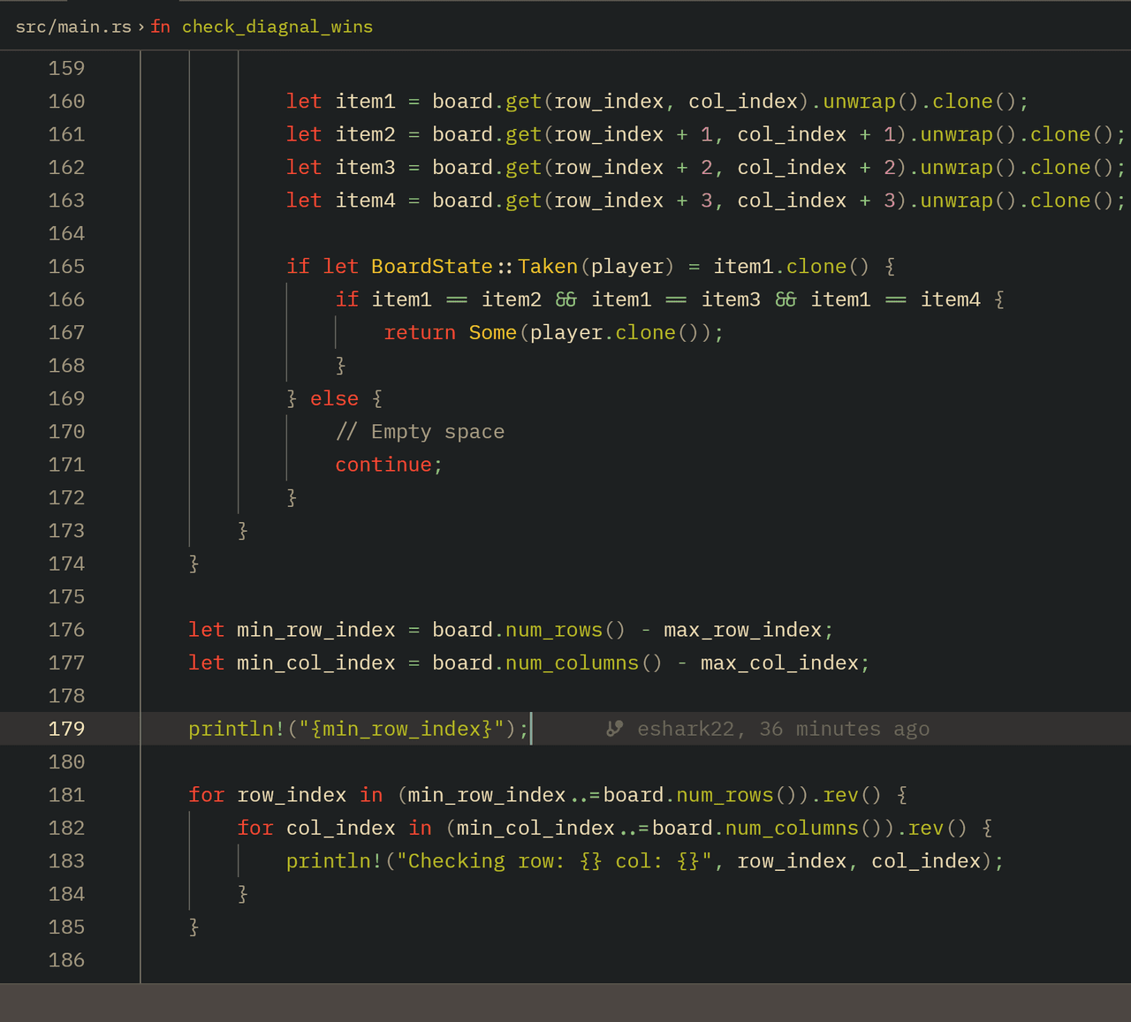
Task: Click line number 176 in the gutter
Action: click(66, 630)
